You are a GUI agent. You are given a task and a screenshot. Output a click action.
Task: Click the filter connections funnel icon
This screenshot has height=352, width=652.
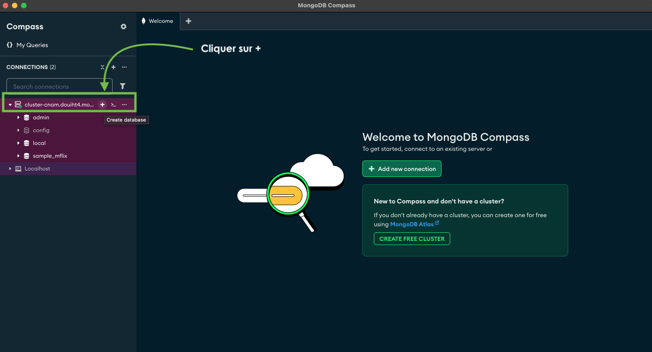123,86
